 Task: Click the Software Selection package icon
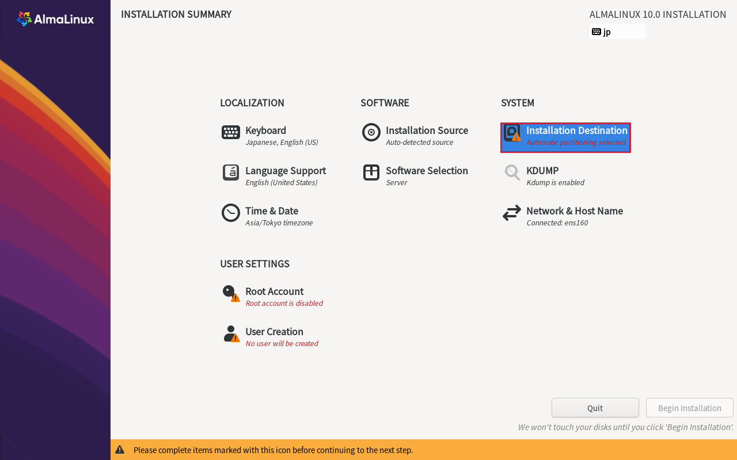[x=371, y=172]
